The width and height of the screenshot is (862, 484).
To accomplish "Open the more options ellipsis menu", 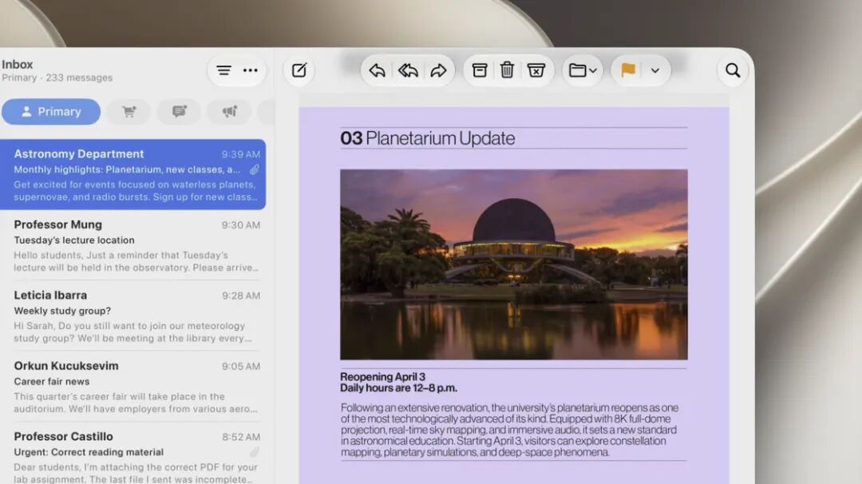I will [x=250, y=70].
